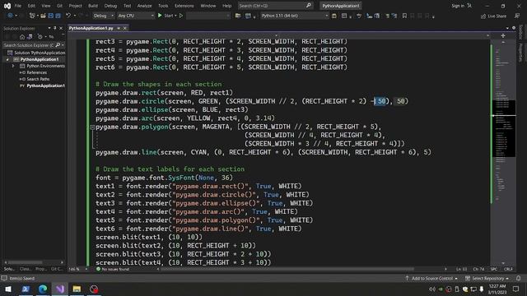Image resolution: width=527 pixels, height=296 pixels.
Task: Click the Start debugging green play icon
Action: click(x=160, y=16)
